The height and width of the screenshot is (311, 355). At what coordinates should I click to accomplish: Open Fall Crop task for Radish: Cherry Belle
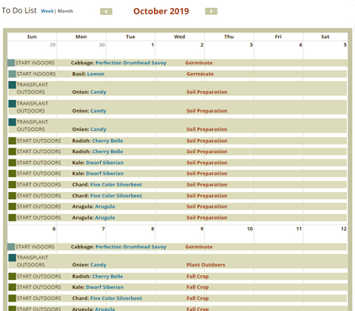pyautogui.click(x=198, y=276)
